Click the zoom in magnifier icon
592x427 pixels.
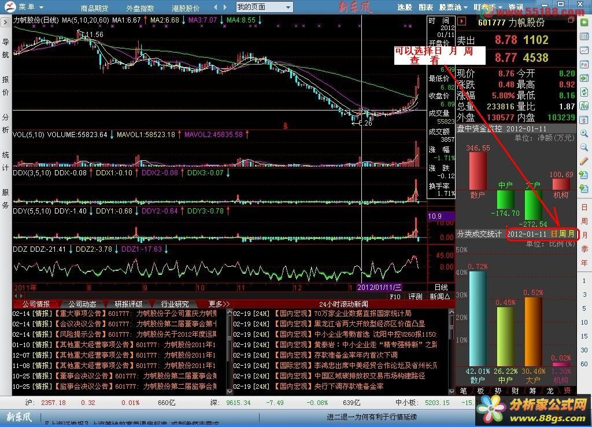click(584, 134)
